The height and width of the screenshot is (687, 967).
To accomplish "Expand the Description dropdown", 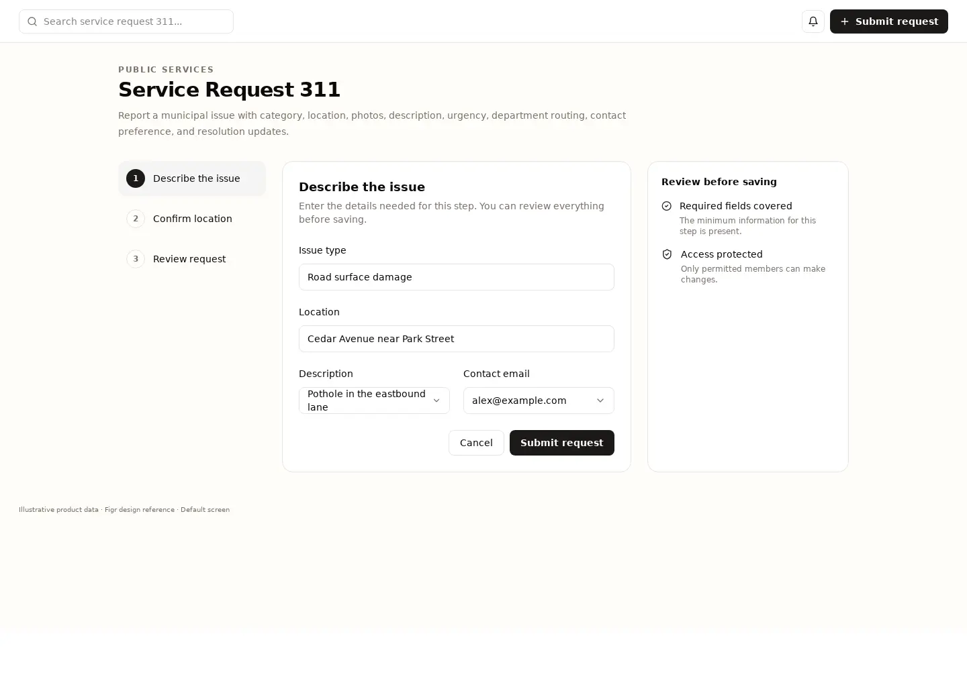I will [x=374, y=401].
